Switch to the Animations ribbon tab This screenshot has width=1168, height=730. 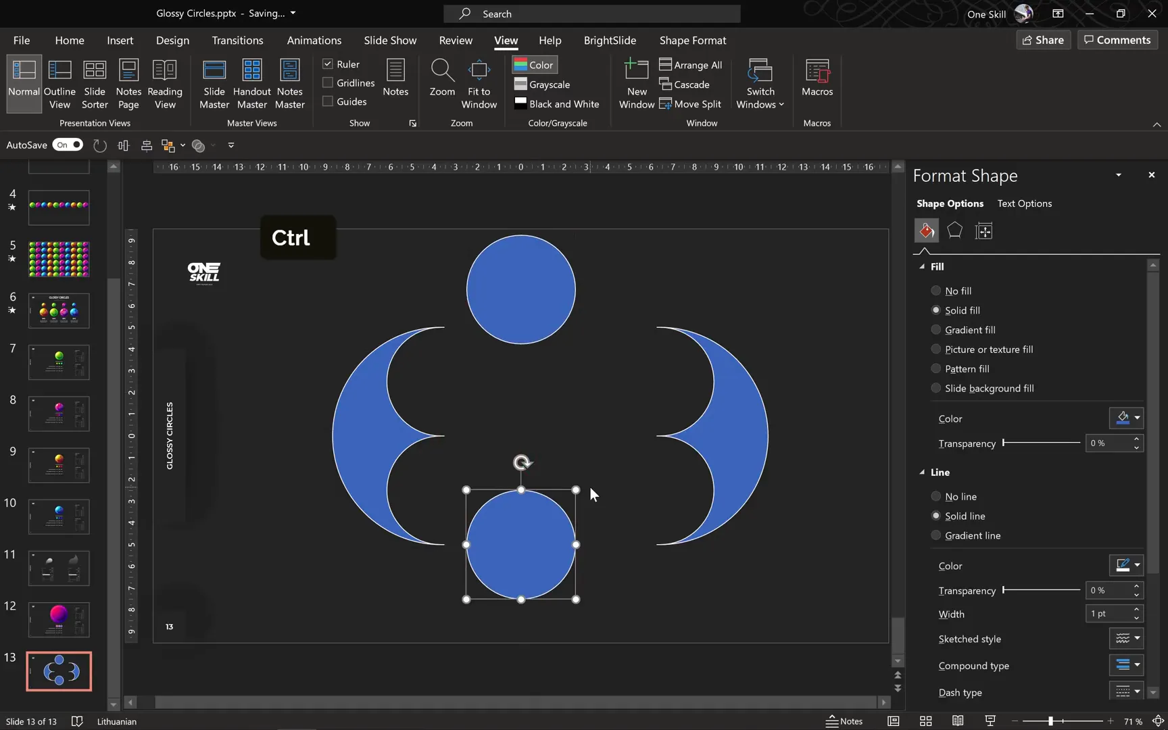pos(314,41)
